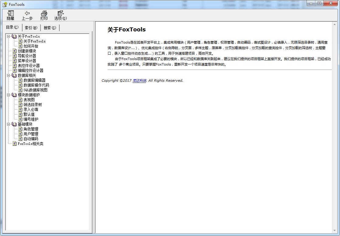Viewport: 340px width, 236px height.
Task: Click the page icon beside 表视图
Action: 20,100
